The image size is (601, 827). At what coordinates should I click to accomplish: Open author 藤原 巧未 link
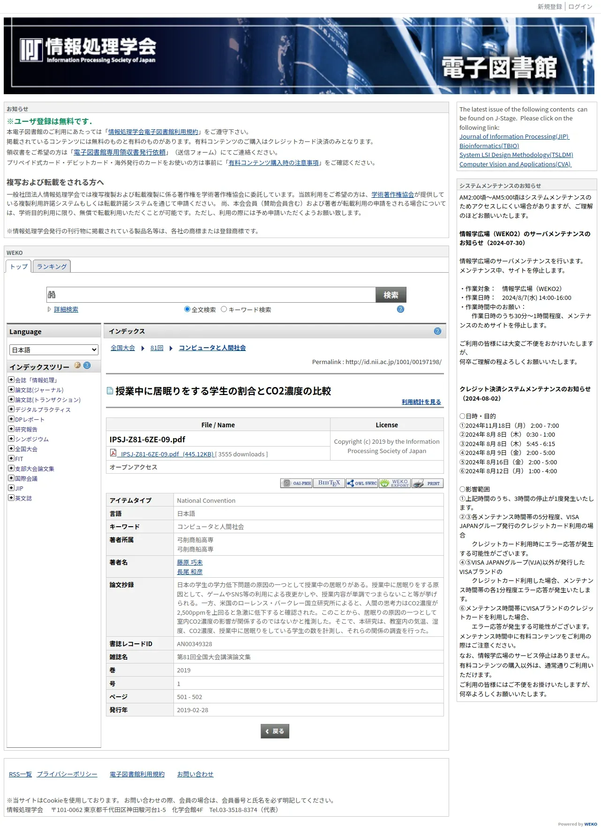190,562
